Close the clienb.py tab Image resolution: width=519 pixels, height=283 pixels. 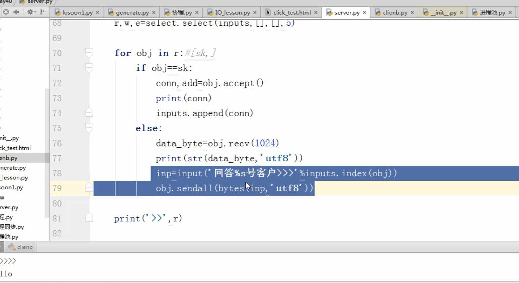412,12
